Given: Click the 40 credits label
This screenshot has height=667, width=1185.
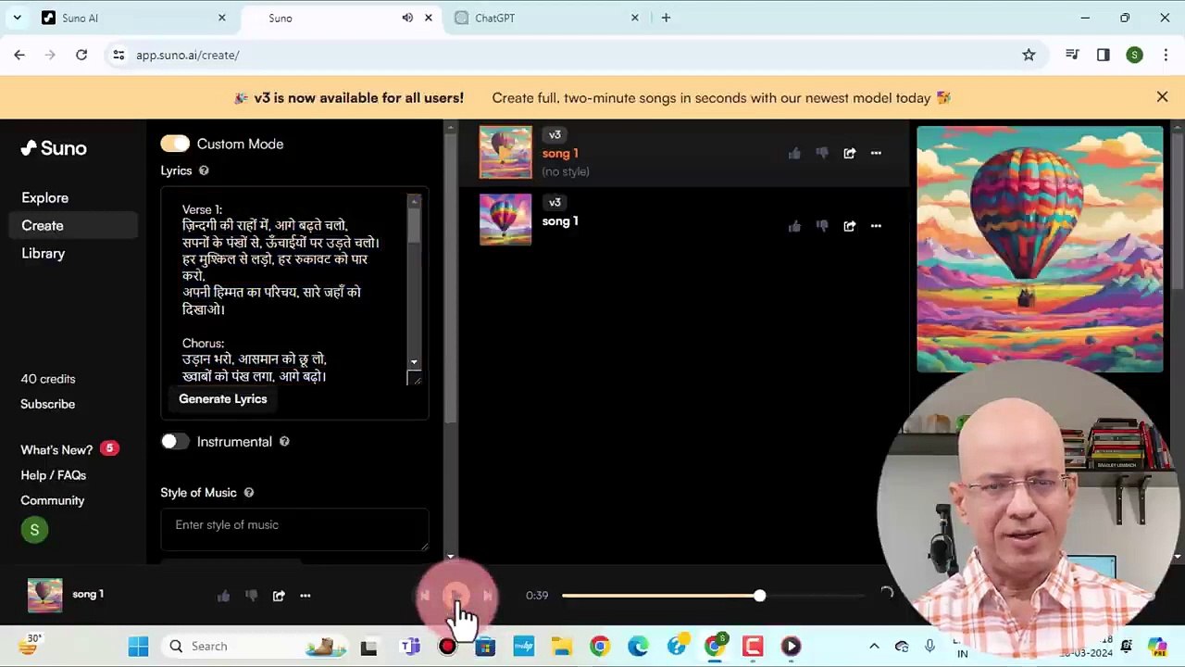Looking at the screenshot, I should click(x=48, y=379).
